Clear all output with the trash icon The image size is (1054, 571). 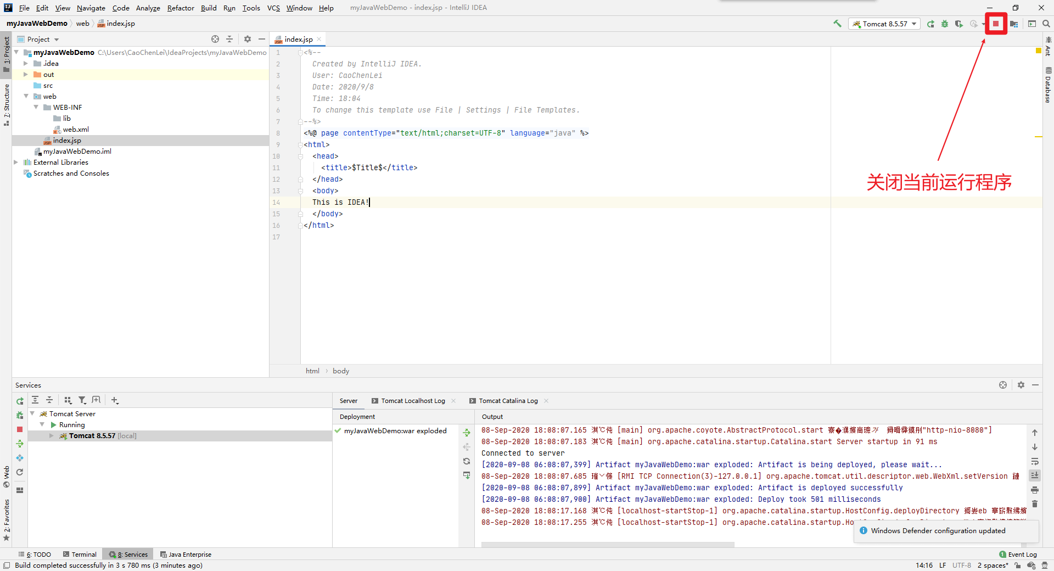click(1035, 503)
